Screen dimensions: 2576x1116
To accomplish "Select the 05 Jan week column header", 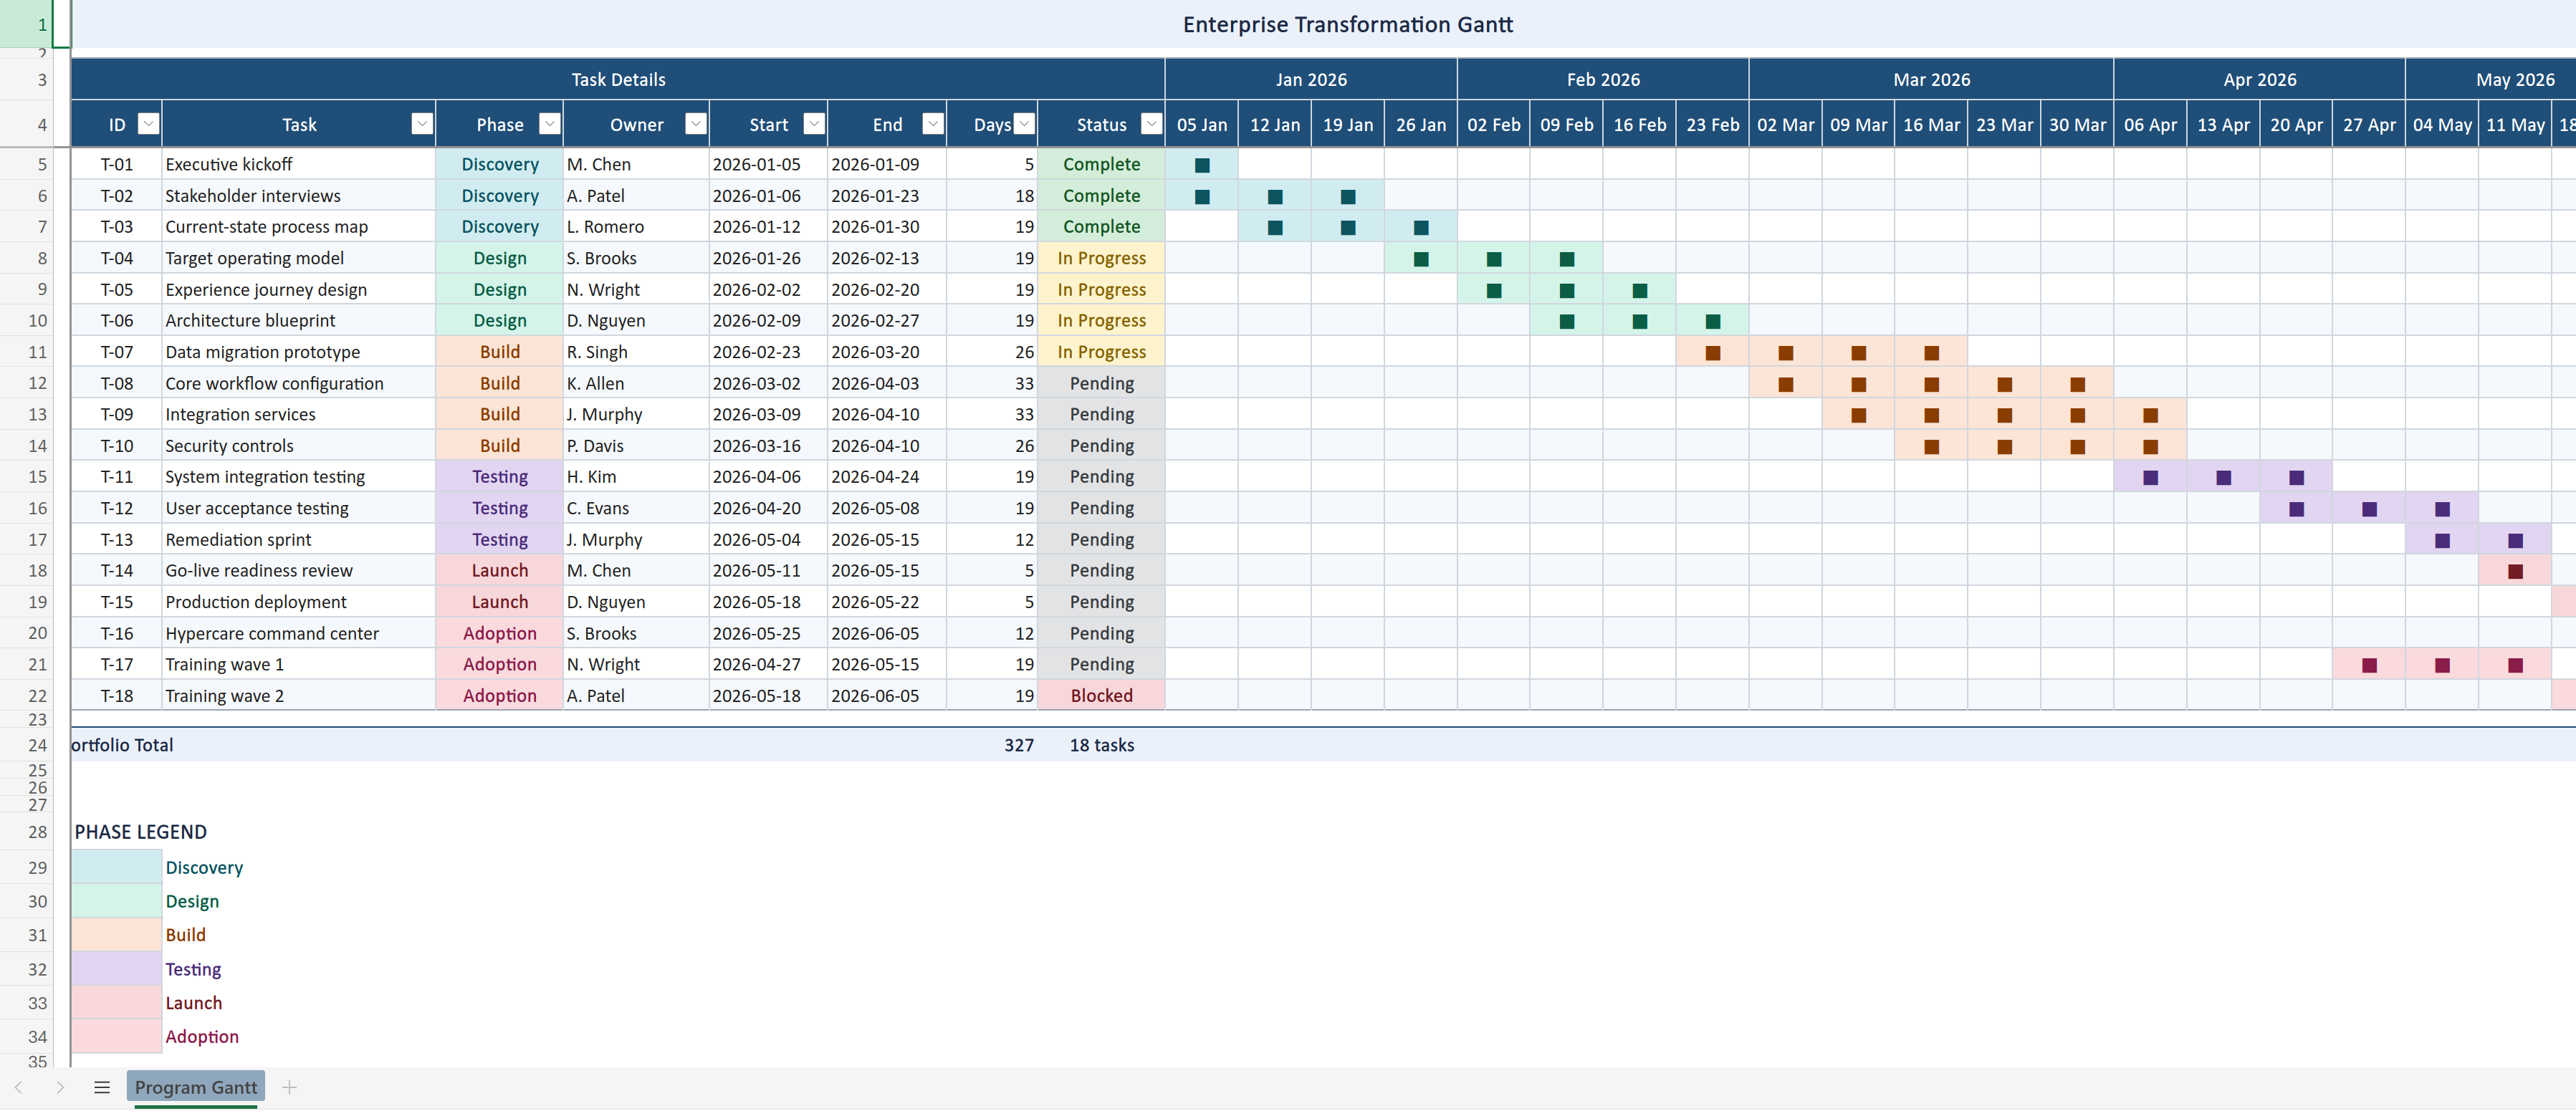I will pos(1202,125).
